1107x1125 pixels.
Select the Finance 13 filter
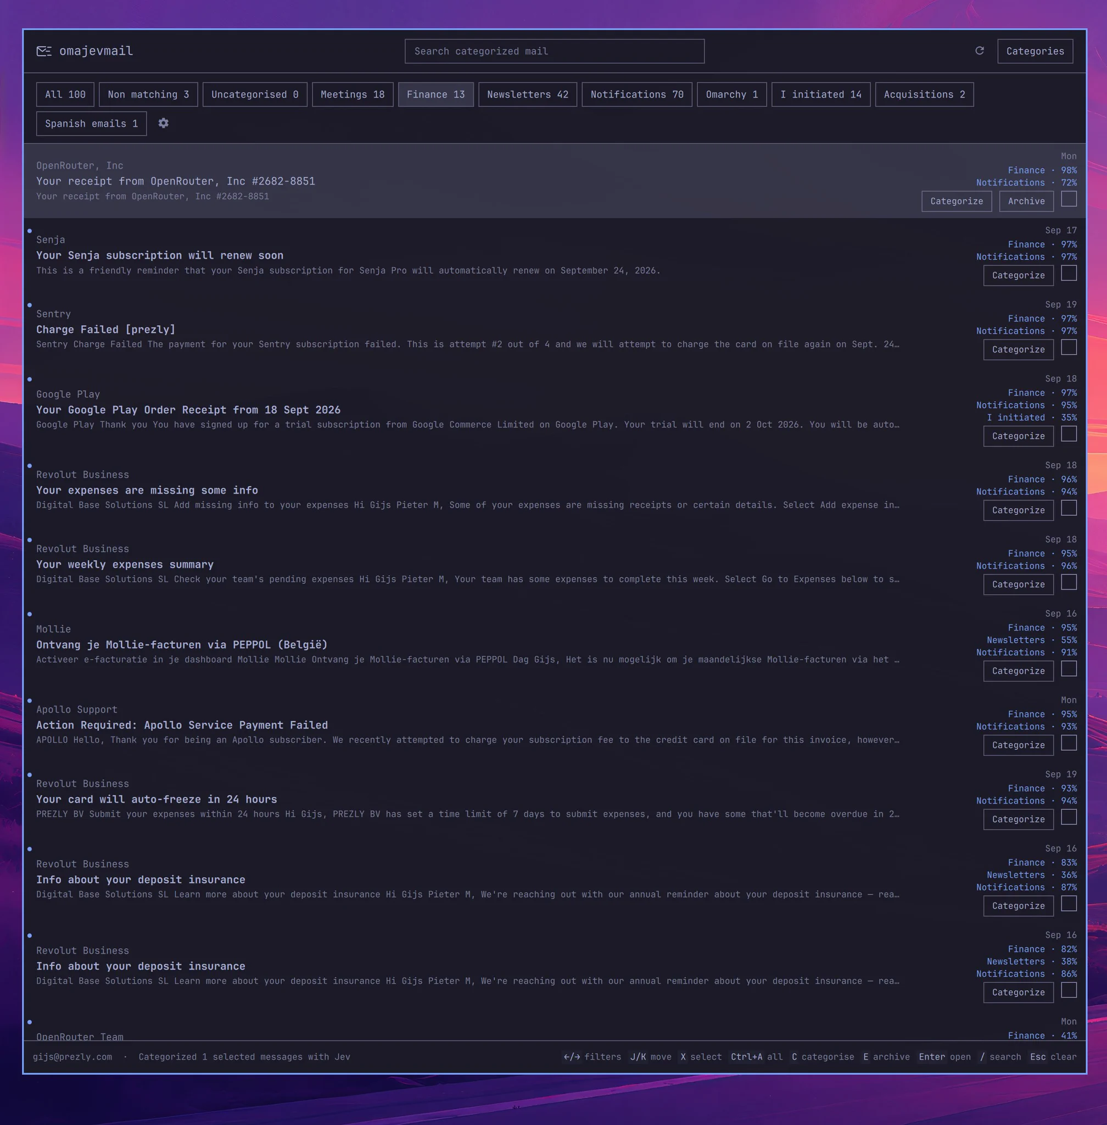(x=435, y=94)
